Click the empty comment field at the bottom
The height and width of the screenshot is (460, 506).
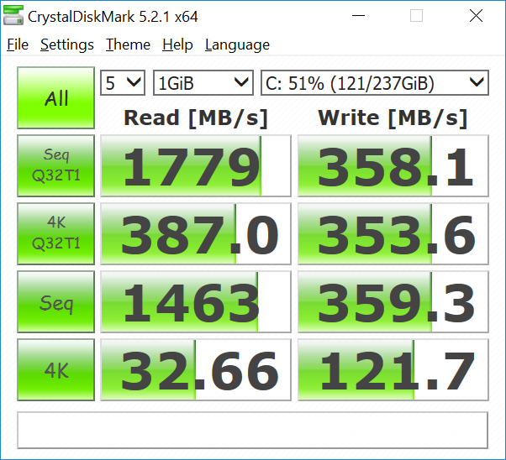pyautogui.click(x=253, y=430)
